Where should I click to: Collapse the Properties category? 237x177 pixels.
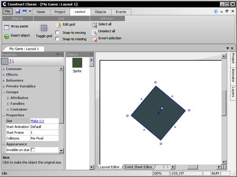3,115
